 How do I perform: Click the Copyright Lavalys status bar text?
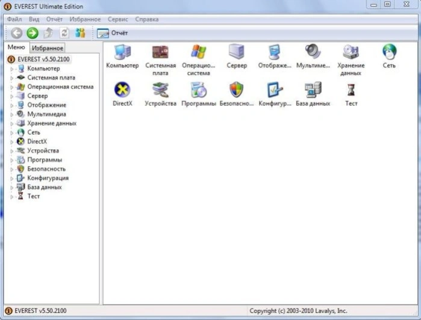(298, 311)
